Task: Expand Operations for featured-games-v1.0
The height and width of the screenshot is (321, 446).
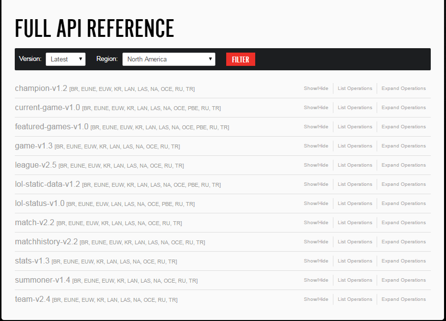Action: 404,127
